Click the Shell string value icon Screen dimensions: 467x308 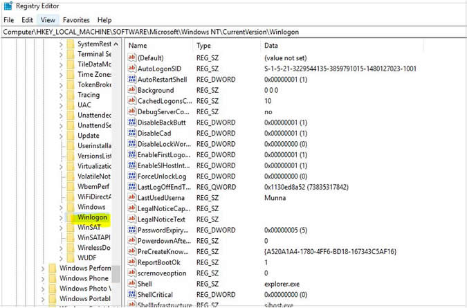[x=132, y=284]
